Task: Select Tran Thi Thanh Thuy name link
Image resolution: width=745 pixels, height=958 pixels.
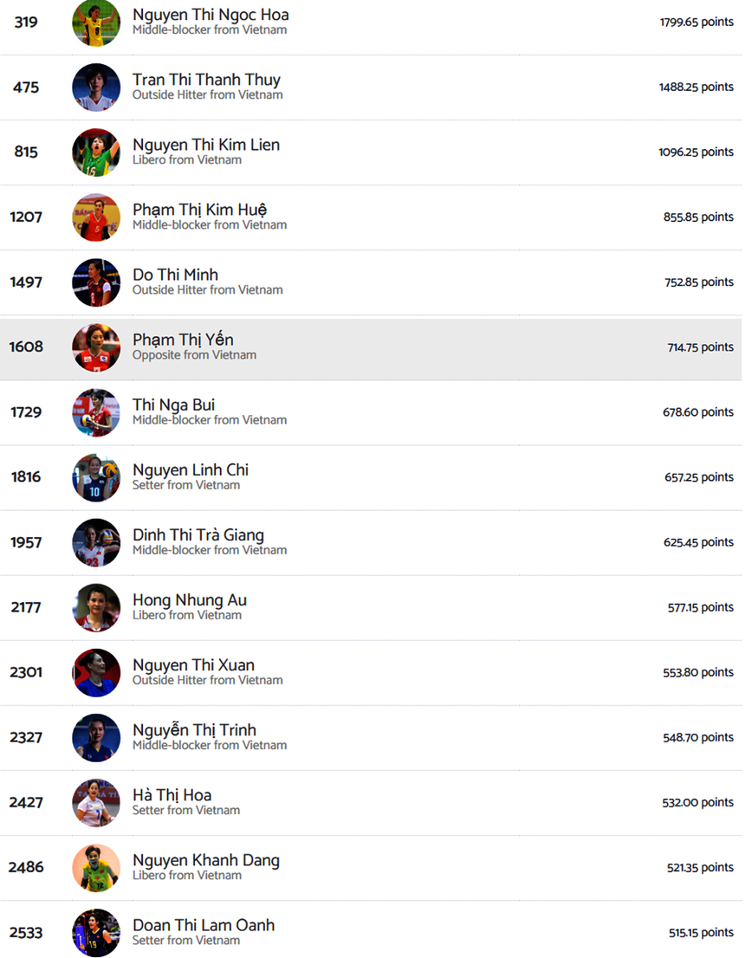Action: pyautogui.click(x=206, y=80)
